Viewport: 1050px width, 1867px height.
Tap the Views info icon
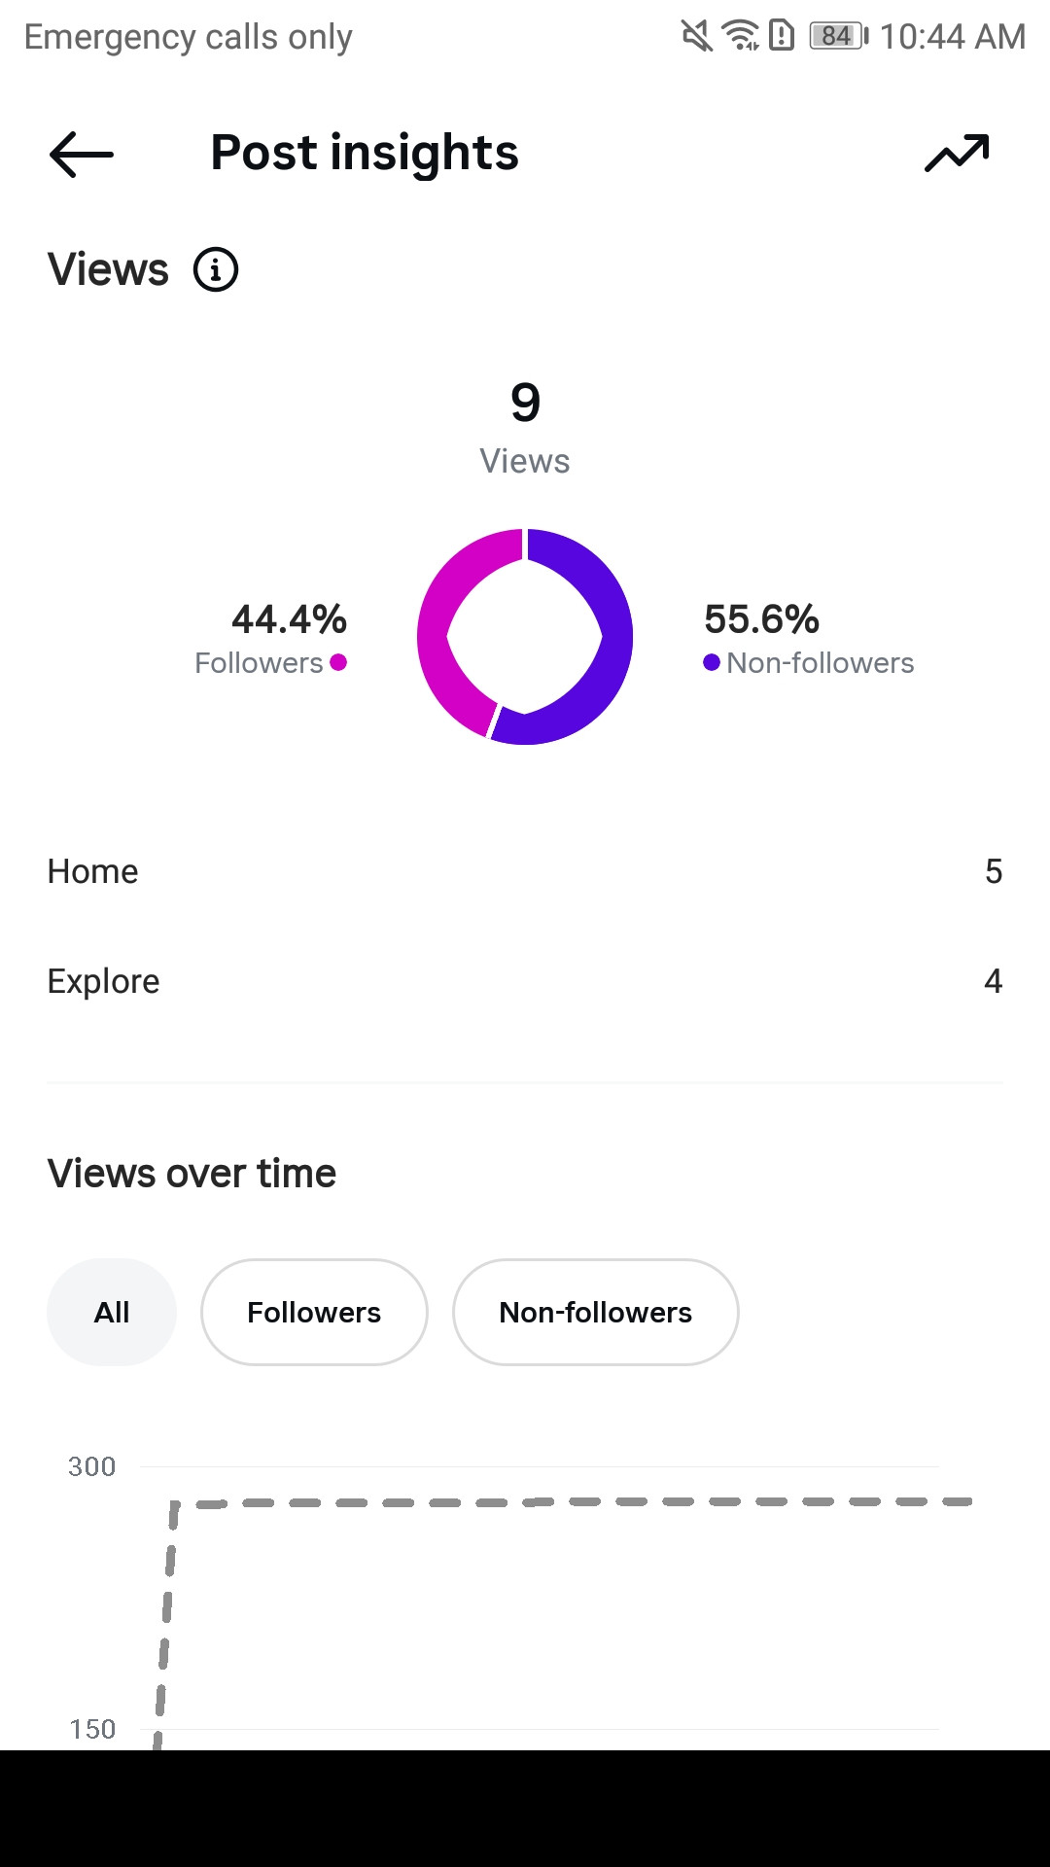coord(216,269)
